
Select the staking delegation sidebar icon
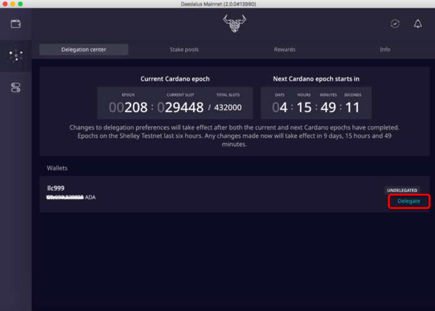click(16, 56)
